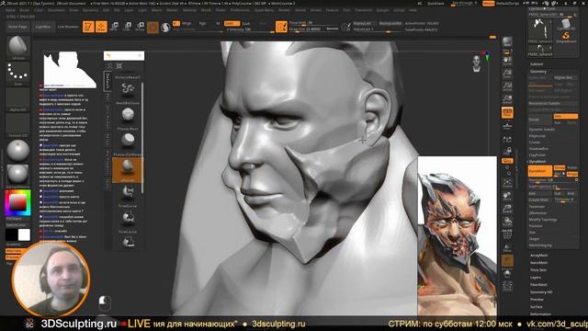Toggle Persp perspective view
Image resolution: width=588 pixels, height=331 pixels.
507,112
